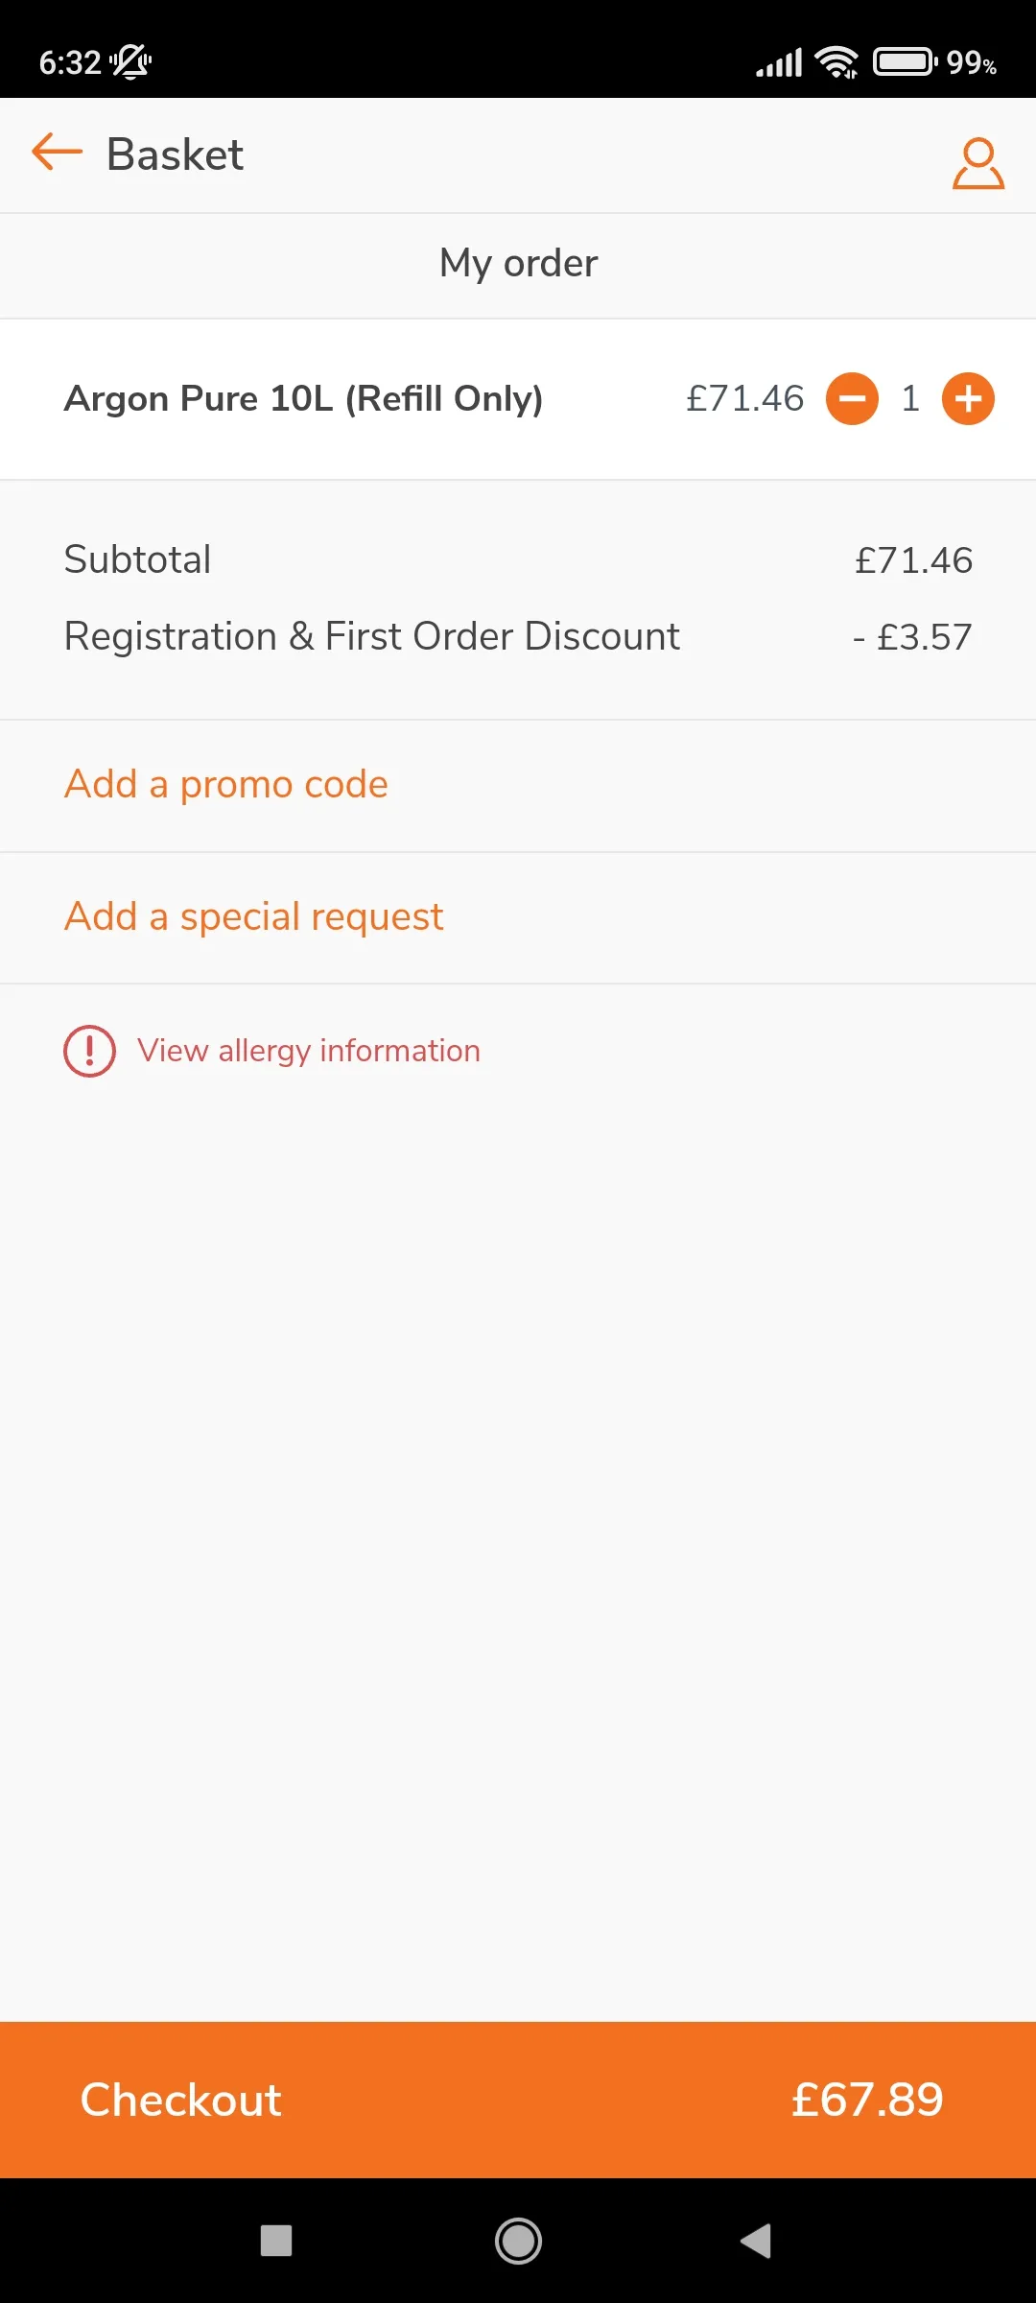Open the user profile icon

(977, 163)
